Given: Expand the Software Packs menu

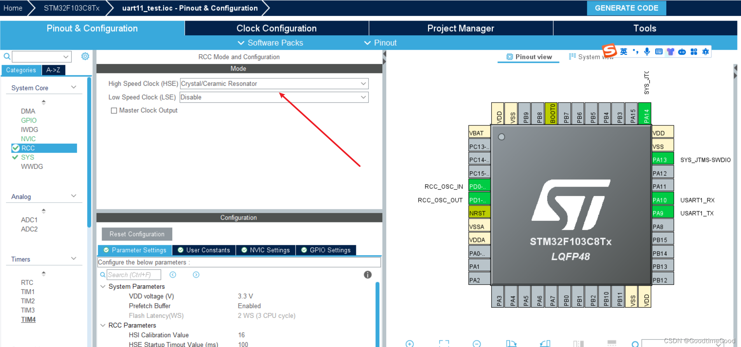Looking at the screenshot, I should (270, 43).
